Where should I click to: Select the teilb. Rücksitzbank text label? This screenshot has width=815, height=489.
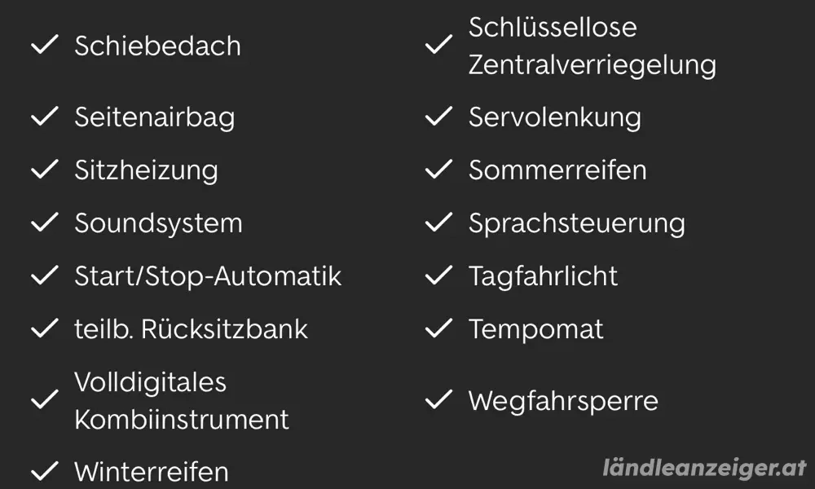click(x=191, y=329)
